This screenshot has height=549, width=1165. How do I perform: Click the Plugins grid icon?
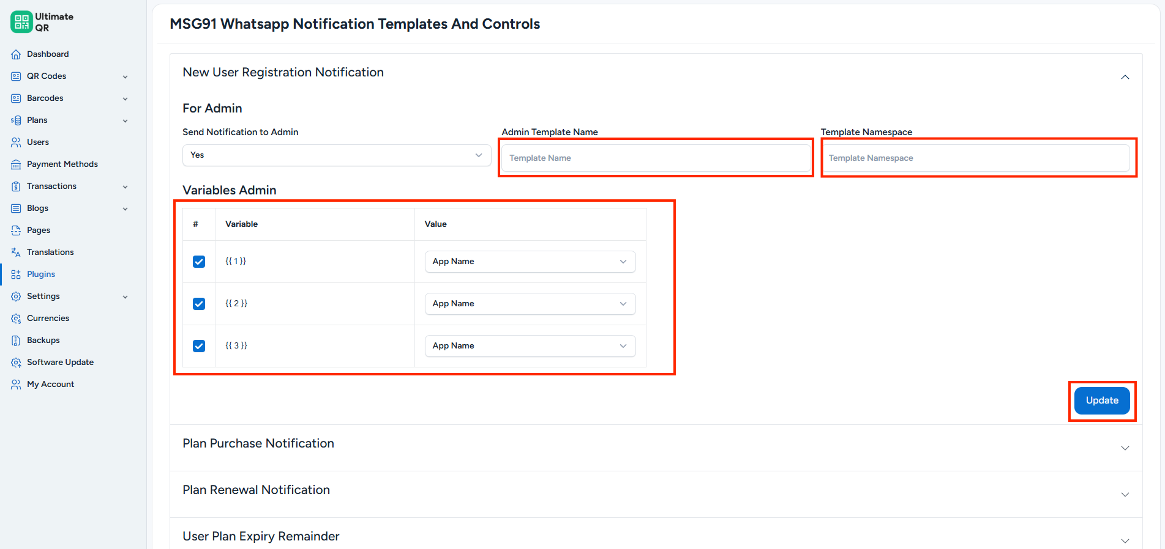click(x=16, y=274)
